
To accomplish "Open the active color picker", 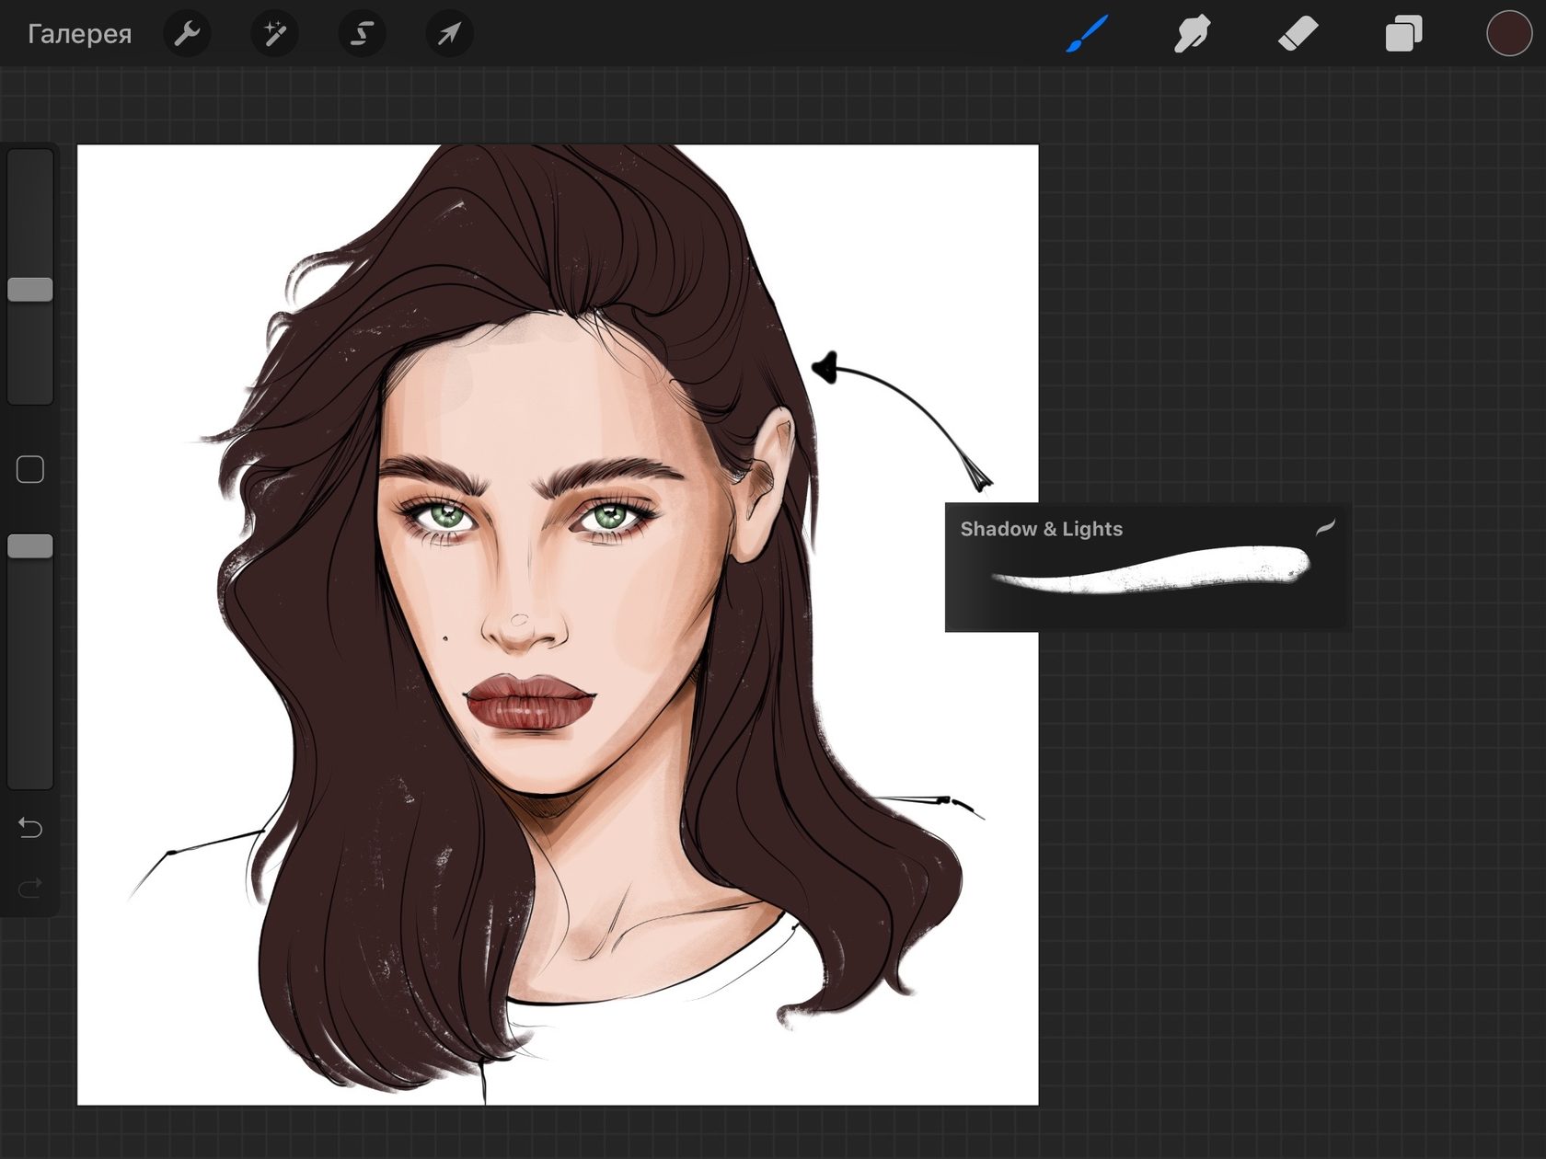I will click(1509, 34).
